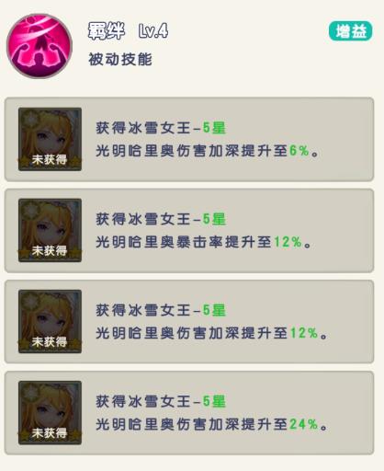Tap 未获得 label in the 24% bonus row

click(50, 433)
